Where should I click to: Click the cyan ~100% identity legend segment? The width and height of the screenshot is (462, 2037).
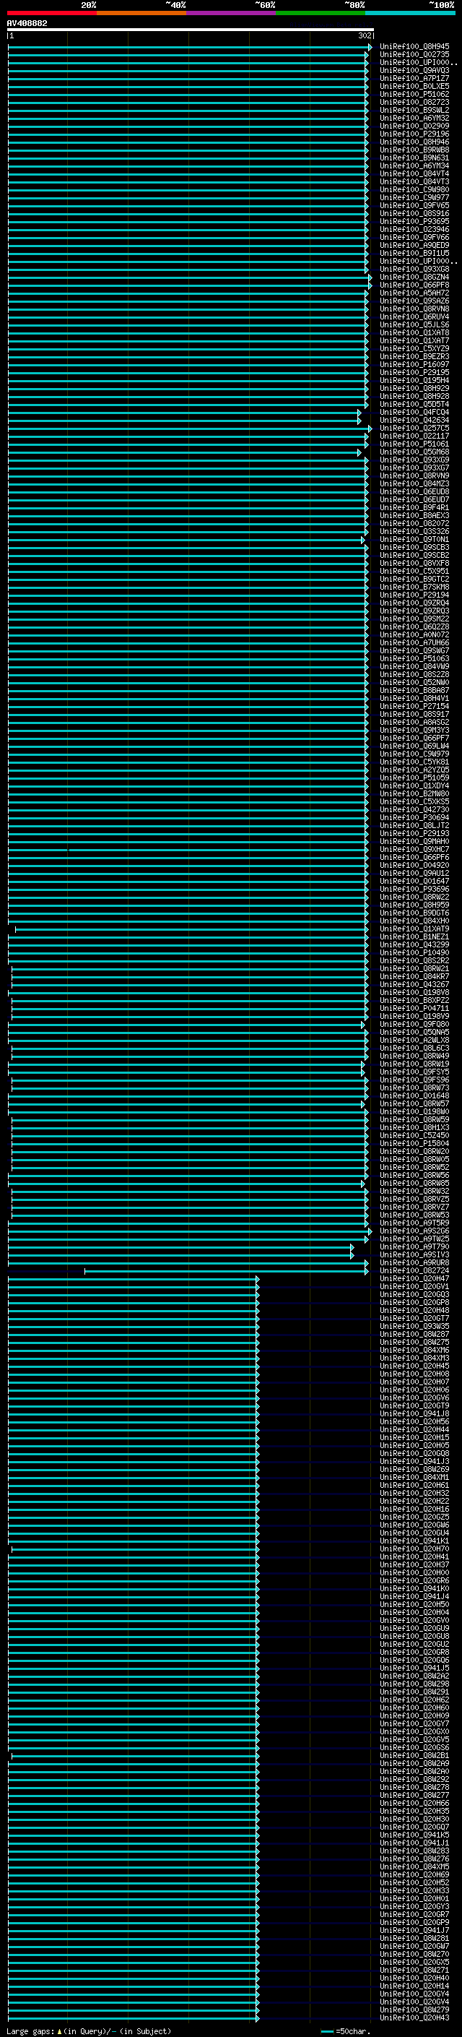[x=410, y=13]
